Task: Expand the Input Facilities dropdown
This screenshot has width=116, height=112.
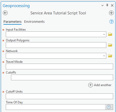Action: [104, 34]
